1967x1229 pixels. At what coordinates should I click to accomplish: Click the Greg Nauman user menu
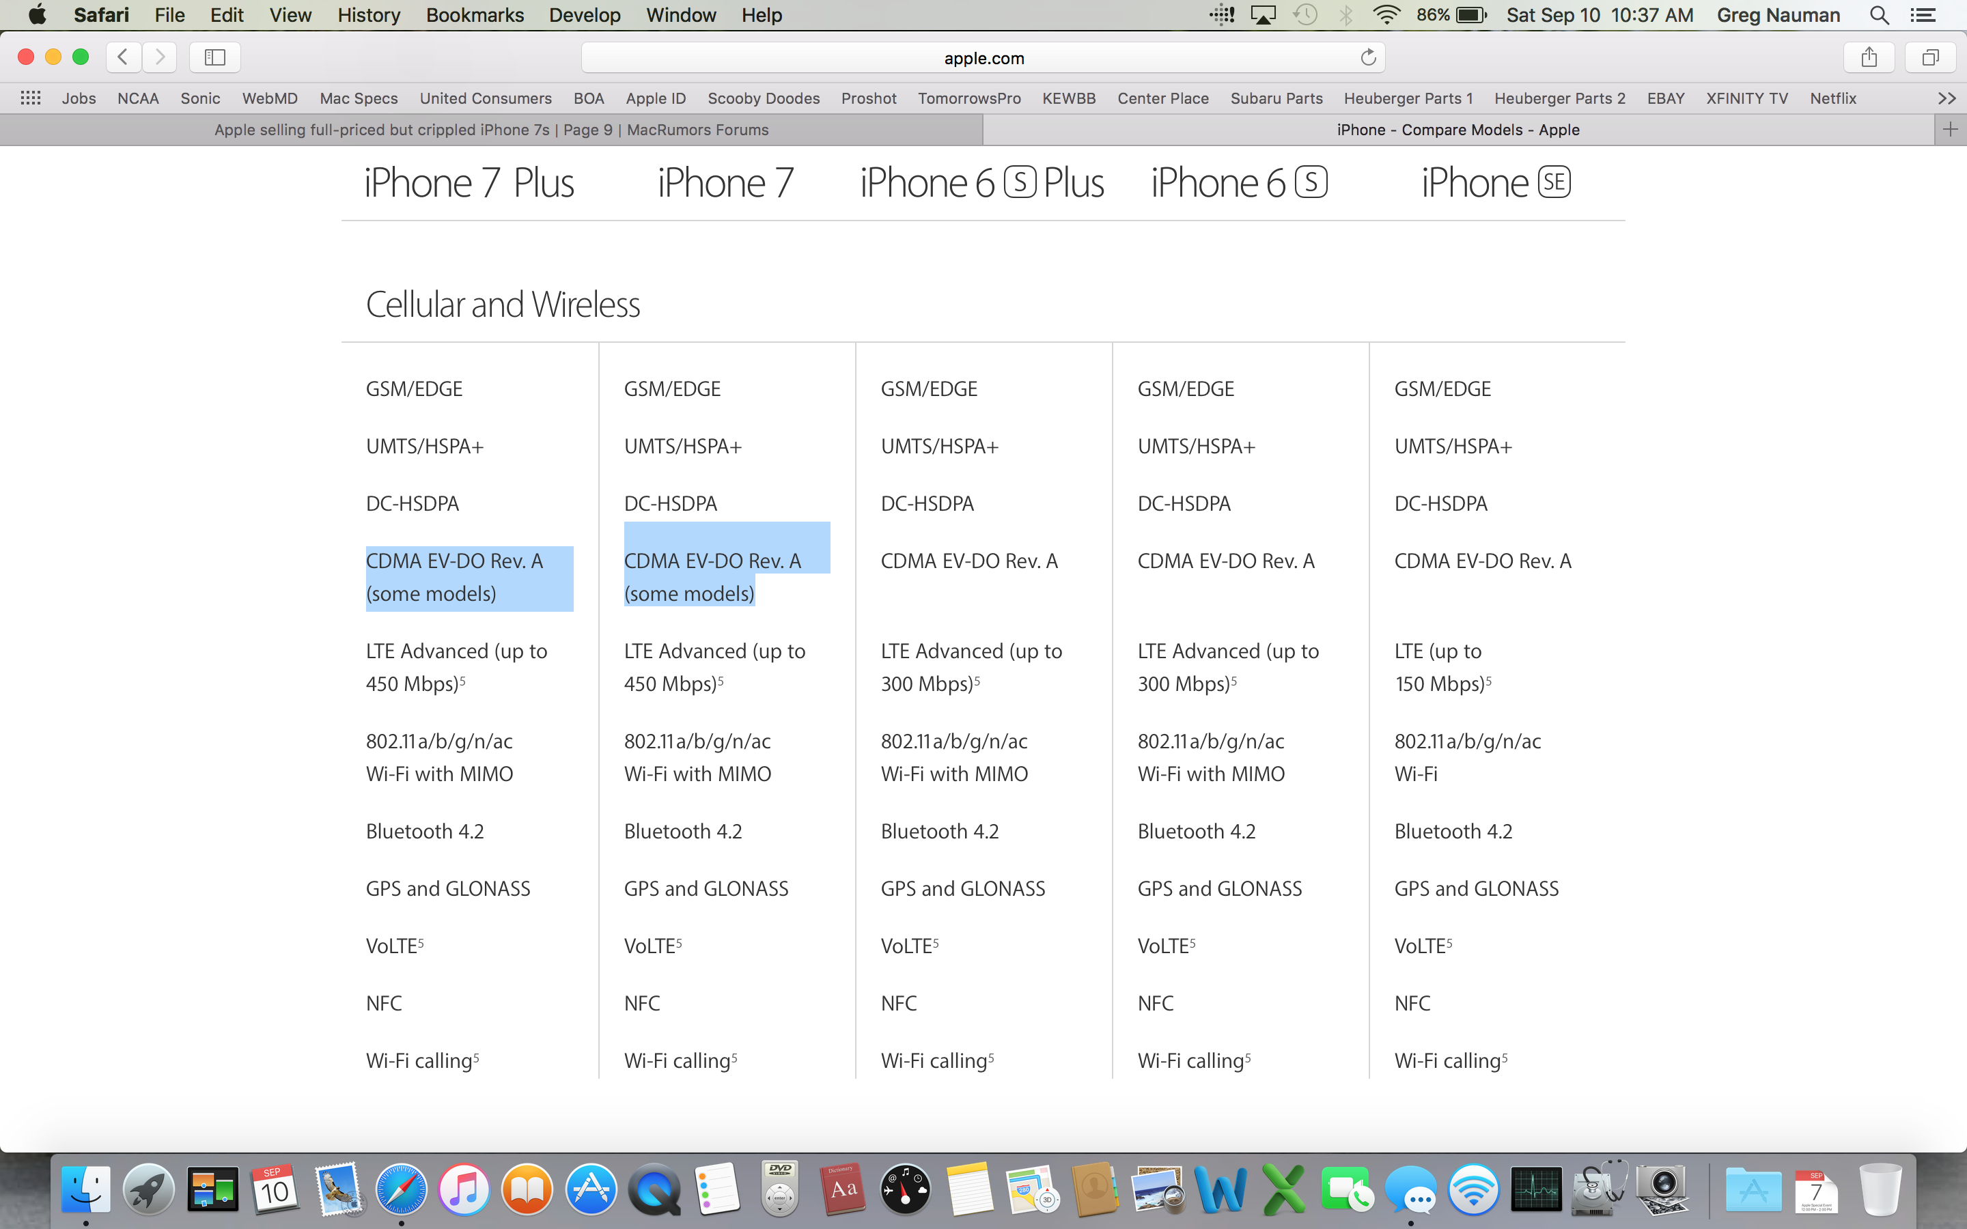coord(1778,14)
